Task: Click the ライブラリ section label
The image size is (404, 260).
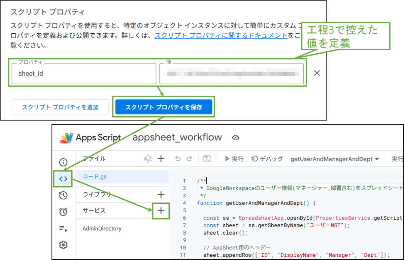Action: (97, 194)
